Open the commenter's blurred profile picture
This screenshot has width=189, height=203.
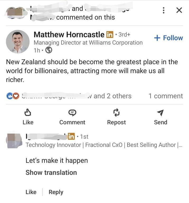(14, 141)
